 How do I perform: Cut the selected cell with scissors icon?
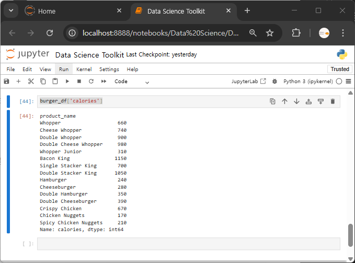(x=31, y=81)
